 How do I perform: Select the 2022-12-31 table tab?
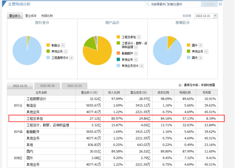click(x=20, y=86)
